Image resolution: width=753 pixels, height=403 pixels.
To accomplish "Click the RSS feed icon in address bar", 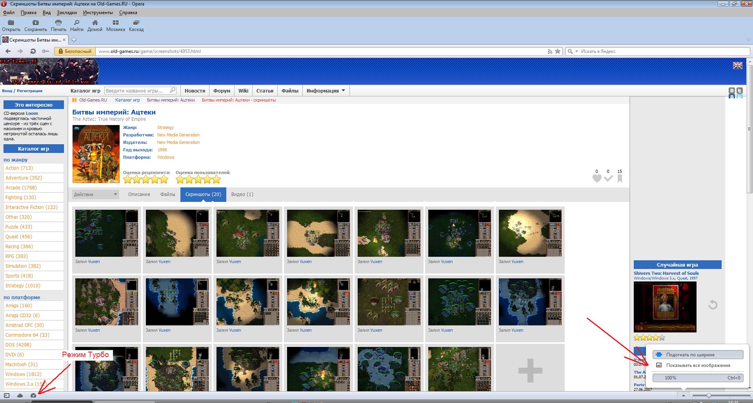I will [x=550, y=51].
